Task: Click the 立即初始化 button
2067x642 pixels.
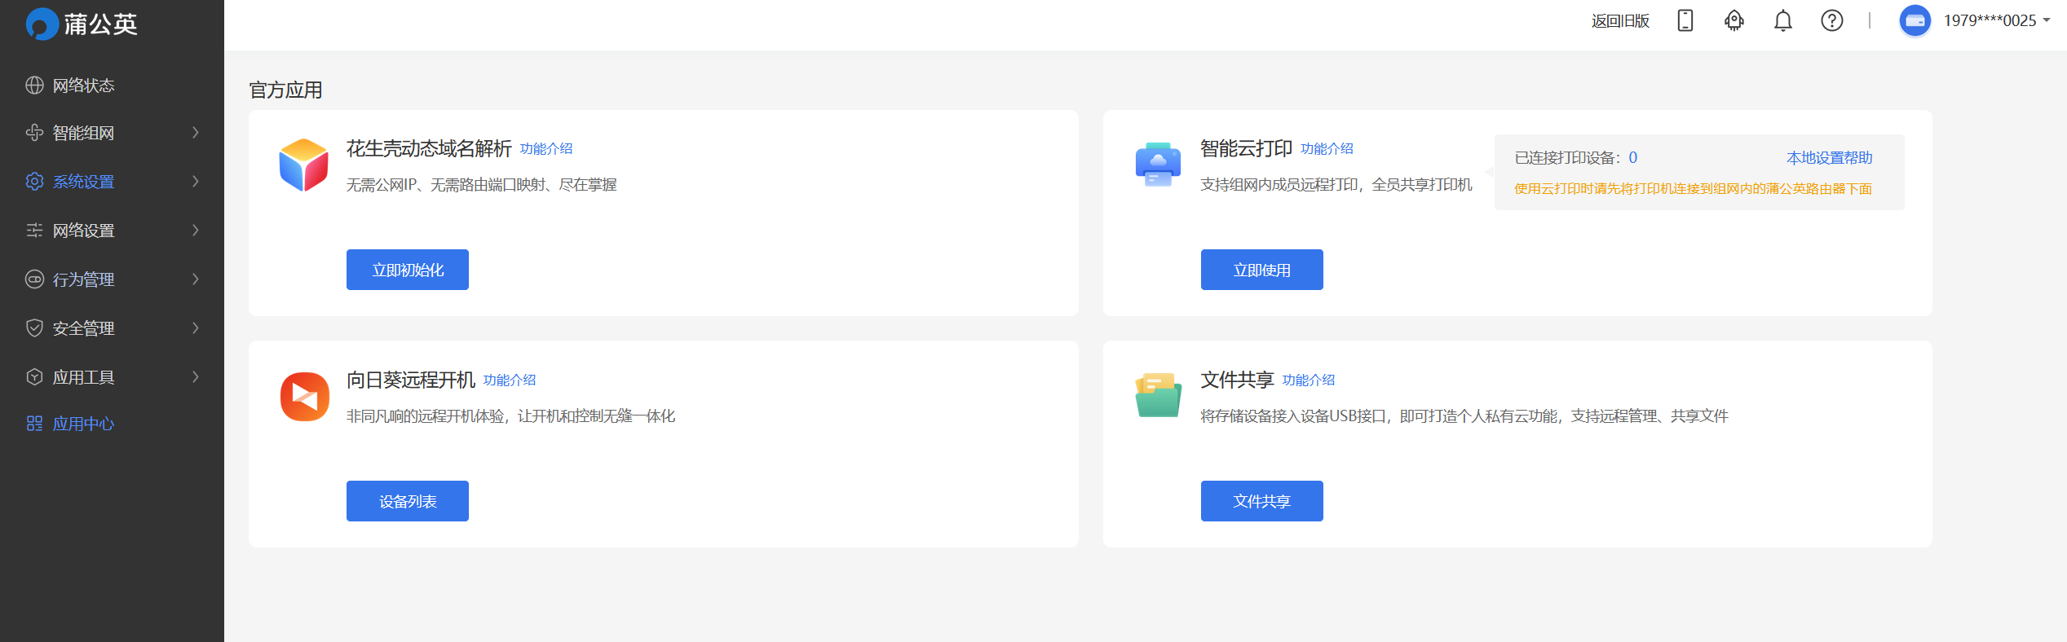Action: (x=408, y=270)
